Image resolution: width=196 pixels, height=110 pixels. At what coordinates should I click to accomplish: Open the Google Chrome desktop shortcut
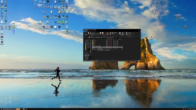pyautogui.click(x=2, y=7)
